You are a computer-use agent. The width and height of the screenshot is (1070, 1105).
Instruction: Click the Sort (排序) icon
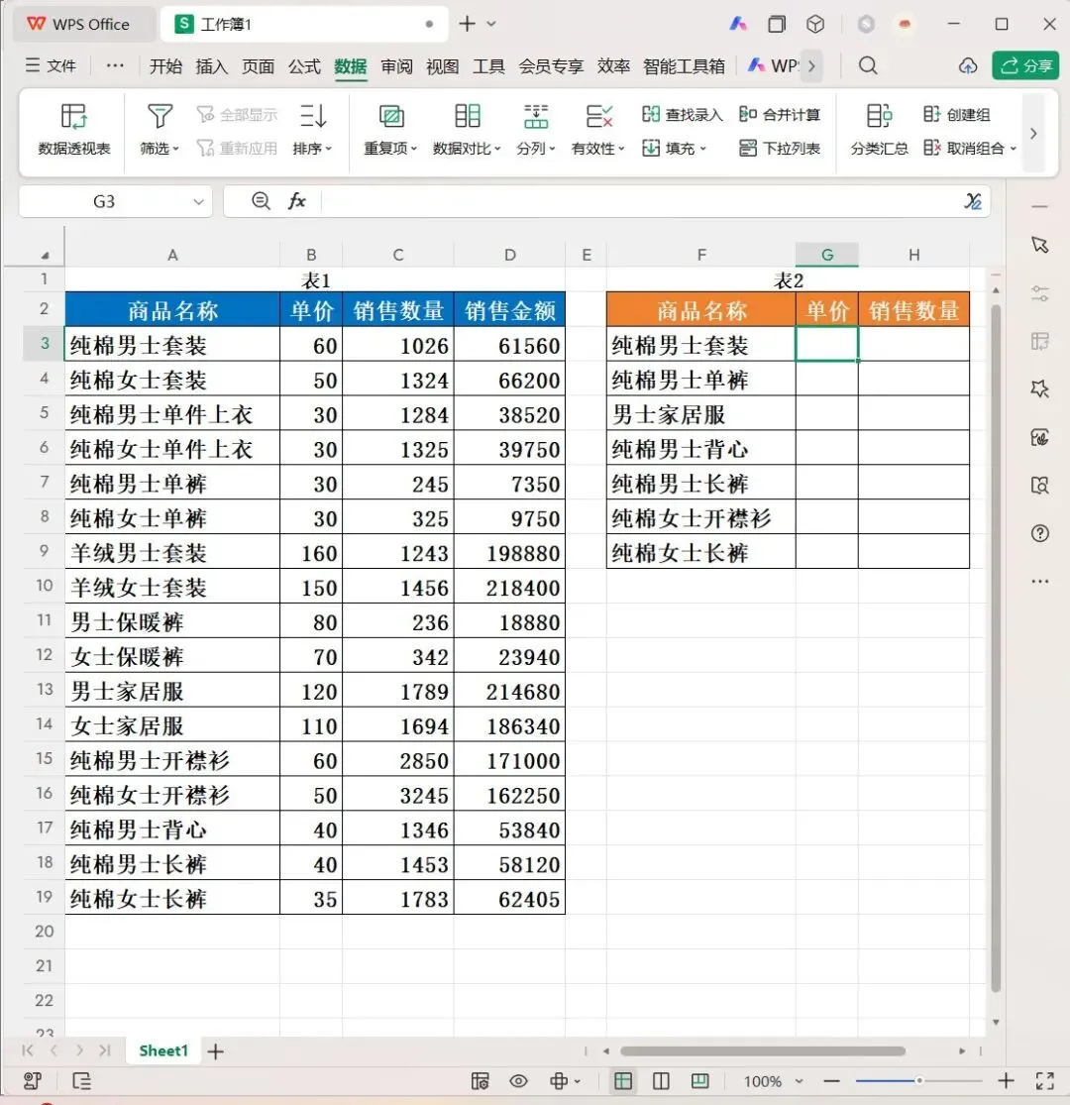coord(313,116)
